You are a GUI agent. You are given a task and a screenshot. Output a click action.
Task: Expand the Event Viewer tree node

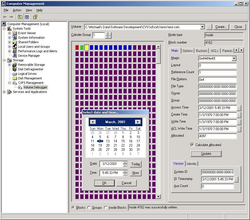[9, 33]
